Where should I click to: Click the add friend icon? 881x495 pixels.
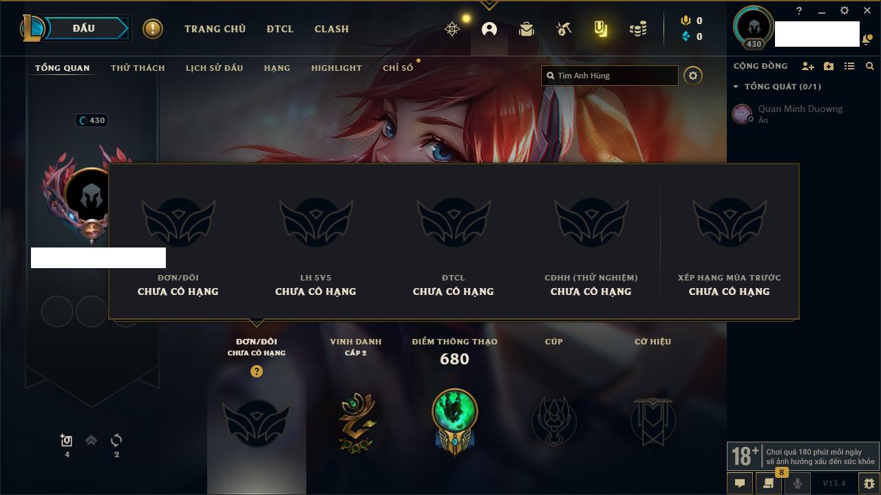pyautogui.click(x=808, y=66)
